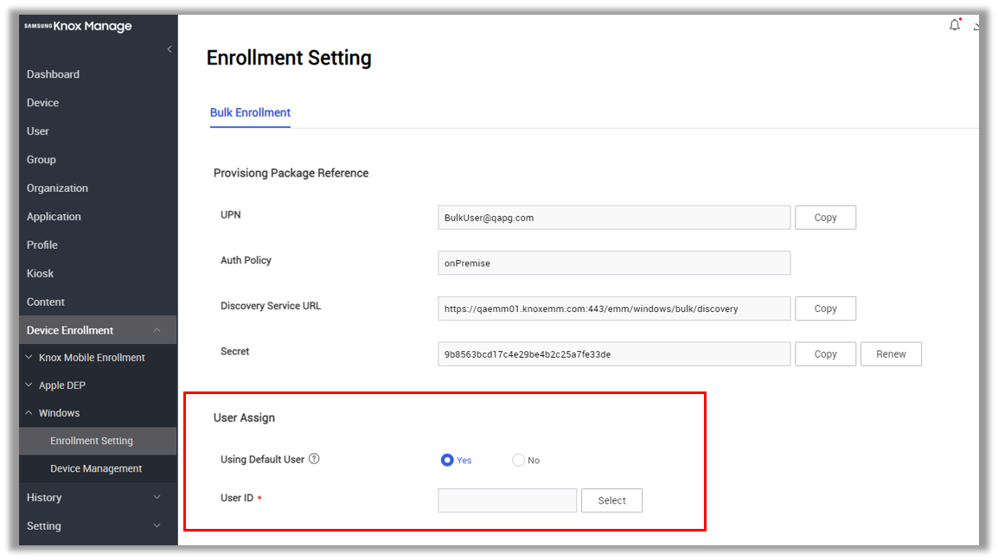Open the Dashboard menu
This screenshot has height=560, width=998.
coord(53,74)
